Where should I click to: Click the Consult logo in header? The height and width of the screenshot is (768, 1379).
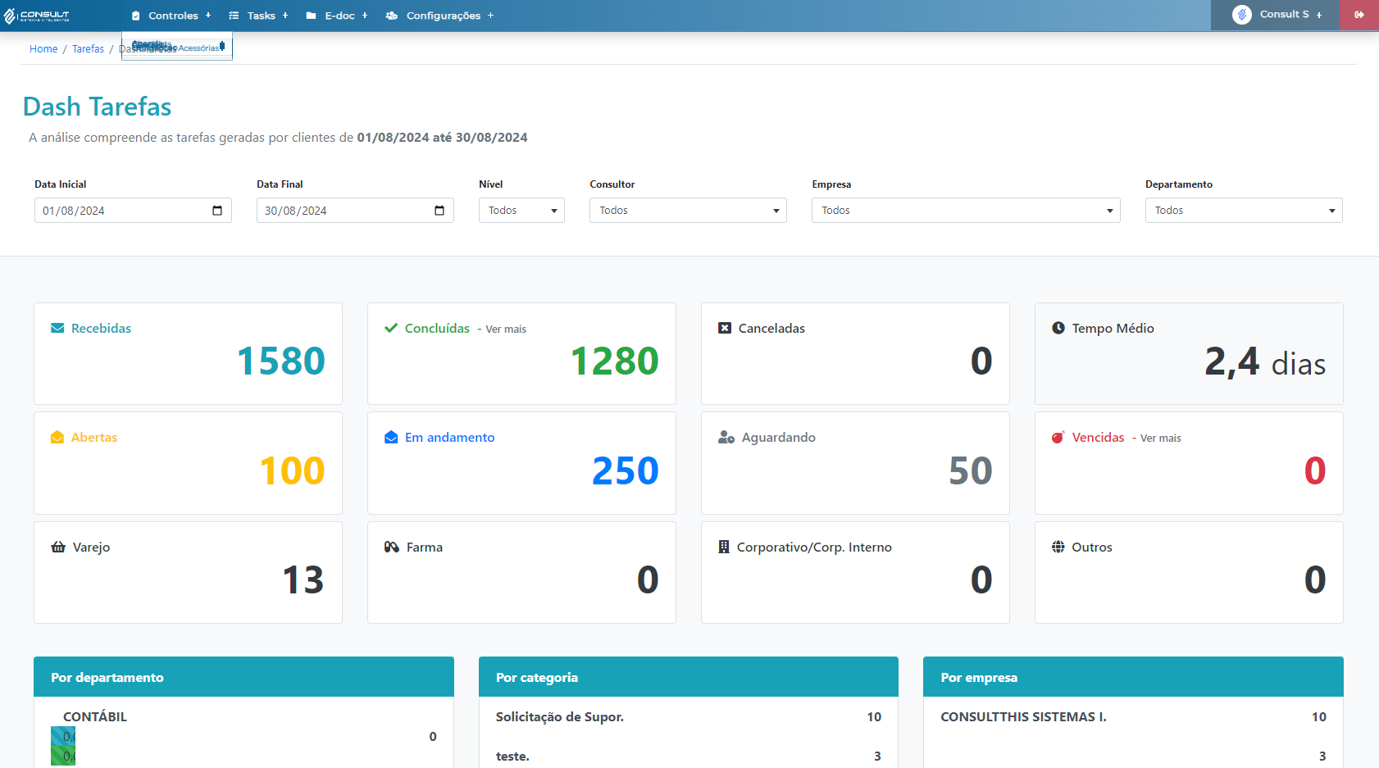click(37, 16)
